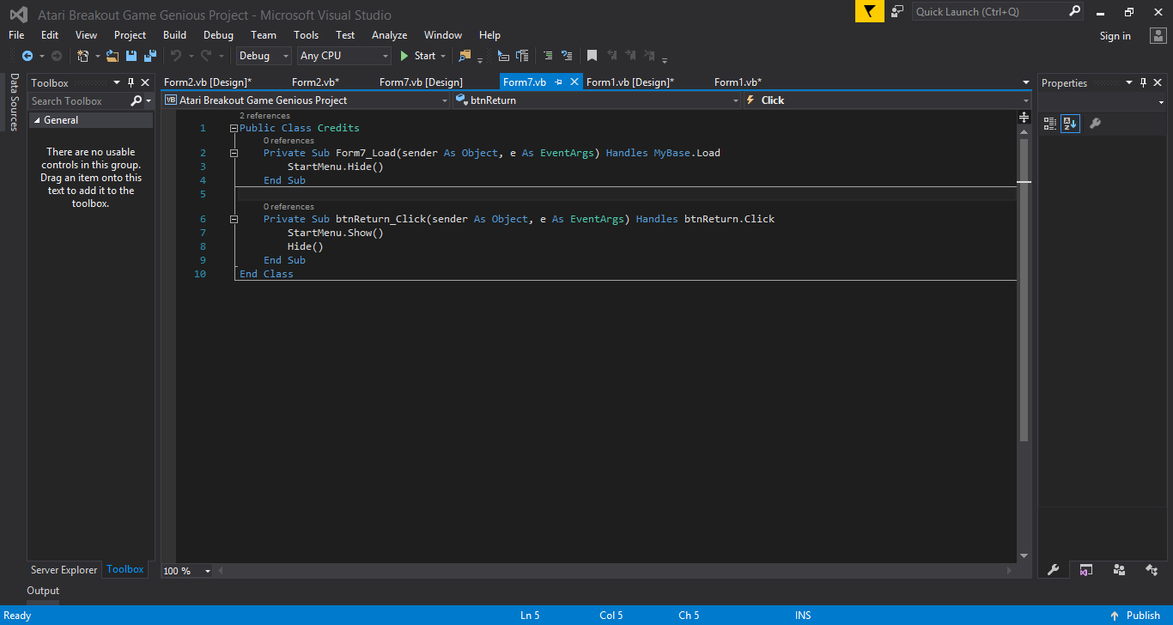Toggle pin on the Form7.vb tab

tap(558, 82)
